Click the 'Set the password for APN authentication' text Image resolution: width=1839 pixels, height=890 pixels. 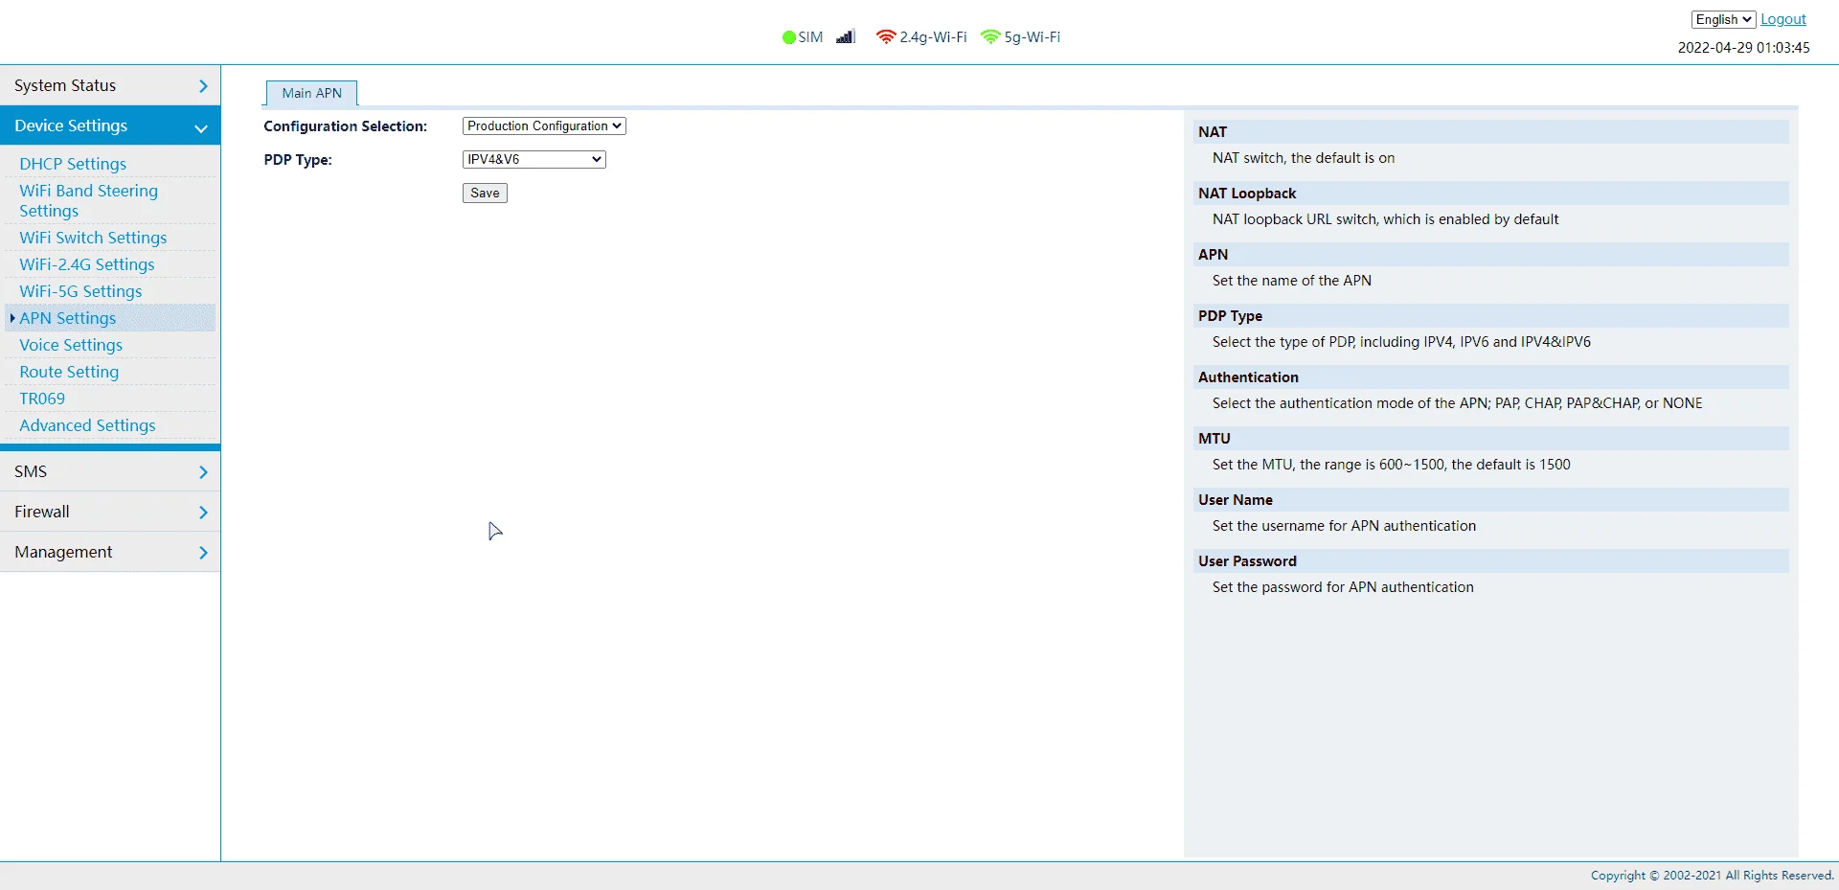(x=1343, y=587)
